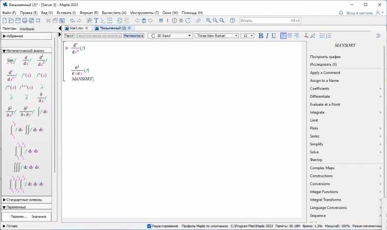Insert mixed partial ∂²/∂x∂y f template
The width and height of the screenshot is (387, 230).
pos(26,112)
